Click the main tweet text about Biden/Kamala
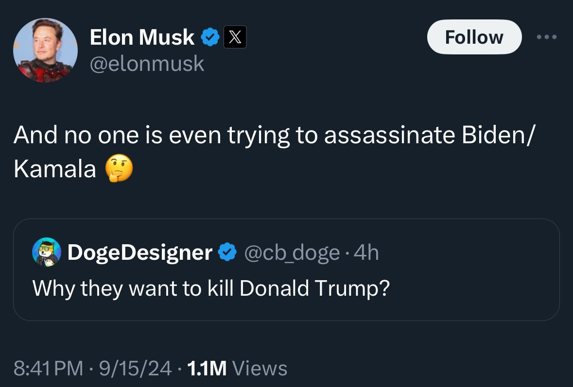 tap(274, 151)
